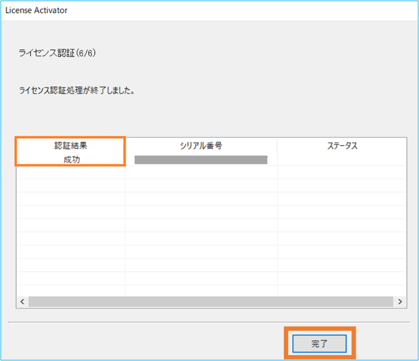Click the empty status cell in first row
Viewport: 419px width, 361px height.
342,160
